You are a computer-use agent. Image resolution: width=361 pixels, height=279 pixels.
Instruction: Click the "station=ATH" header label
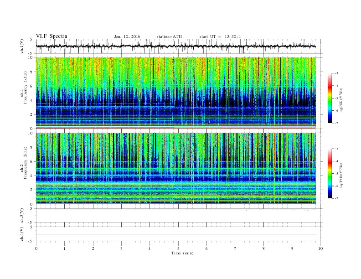(x=169, y=36)
